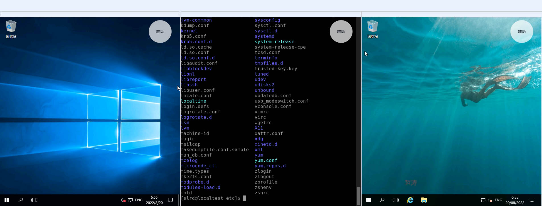The width and height of the screenshot is (542, 206).
Task: Click 辅助 button on right desktop
Action: pyautogui.click(x=522, y=32)
